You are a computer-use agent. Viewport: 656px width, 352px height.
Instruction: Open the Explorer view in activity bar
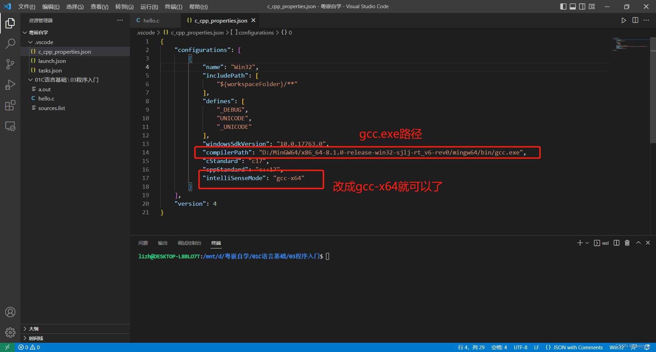coord(10,23)
